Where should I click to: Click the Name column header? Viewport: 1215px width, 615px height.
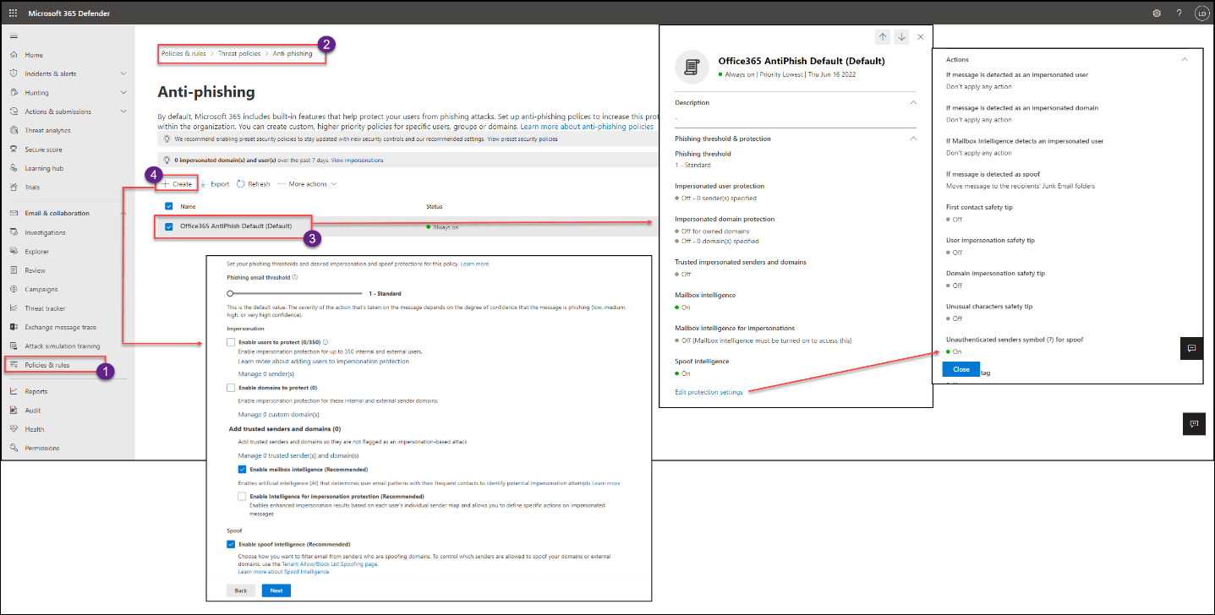188,206
